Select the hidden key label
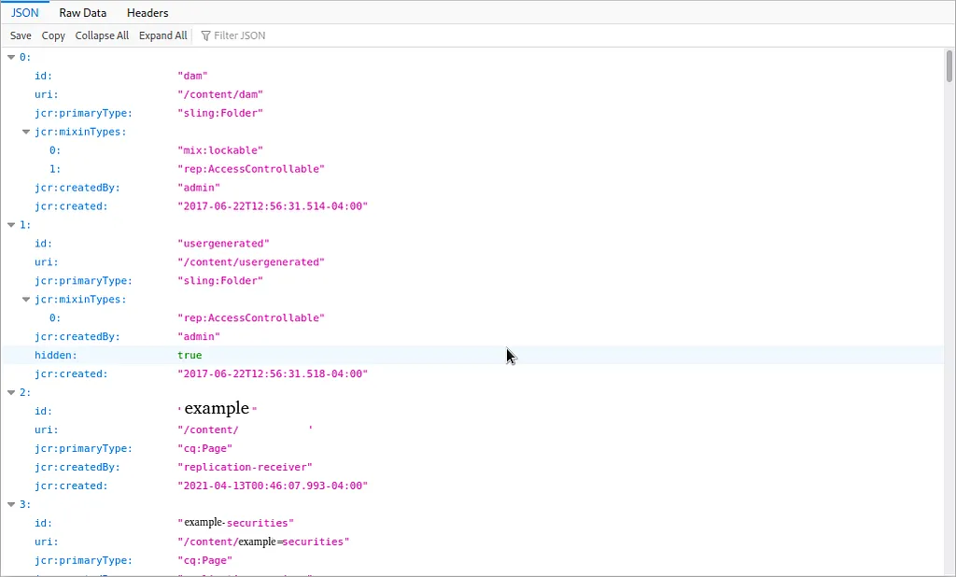956x577 pixels. coord(55,355)
